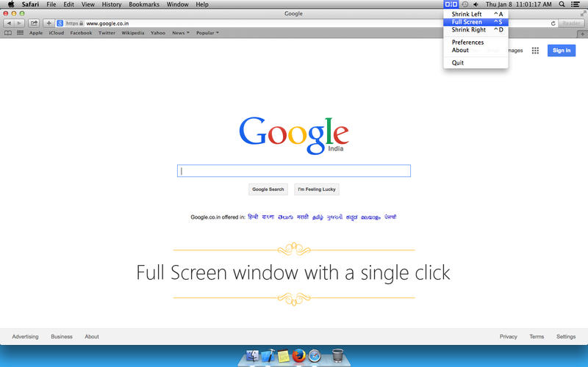
Task: Open the Bookmarks menu
Action: point(144,4)
